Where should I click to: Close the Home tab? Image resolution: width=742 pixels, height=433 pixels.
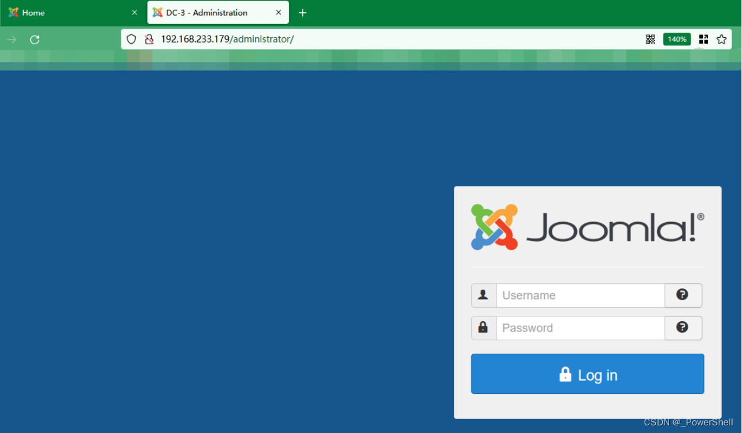pos(134,12)
